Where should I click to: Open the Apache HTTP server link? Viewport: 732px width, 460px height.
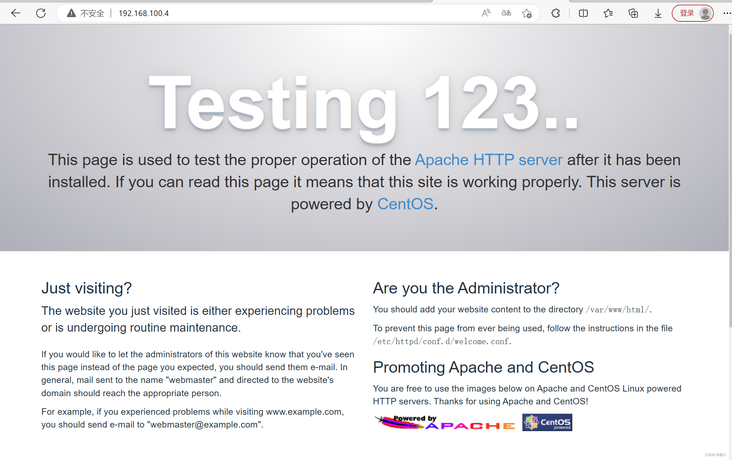click(488, 160)
